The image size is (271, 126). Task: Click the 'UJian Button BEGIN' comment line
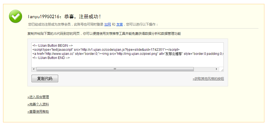pos(52,46)
